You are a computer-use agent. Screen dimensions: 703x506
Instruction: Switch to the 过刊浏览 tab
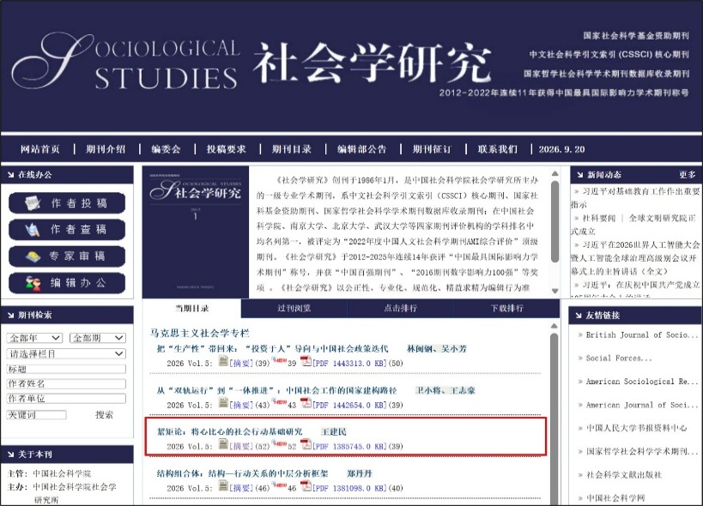[x=294, y=308]
